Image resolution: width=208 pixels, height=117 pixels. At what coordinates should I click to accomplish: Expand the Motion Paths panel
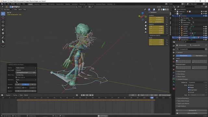[181, 77]
